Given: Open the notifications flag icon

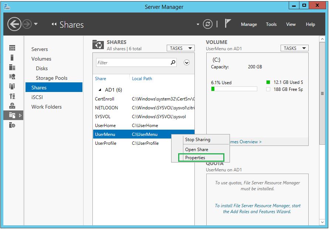Looking at the screenshot, I should tap(228, 24).
